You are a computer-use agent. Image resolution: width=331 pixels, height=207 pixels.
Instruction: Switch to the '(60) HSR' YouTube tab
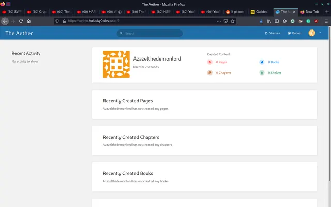tap(161, 12)
